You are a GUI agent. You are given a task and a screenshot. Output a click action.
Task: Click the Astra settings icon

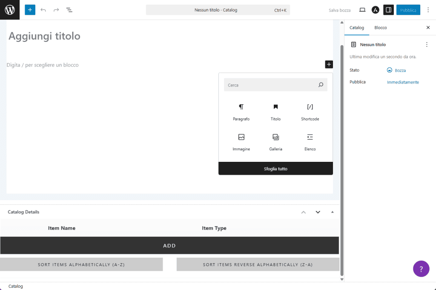pos(375,10)
